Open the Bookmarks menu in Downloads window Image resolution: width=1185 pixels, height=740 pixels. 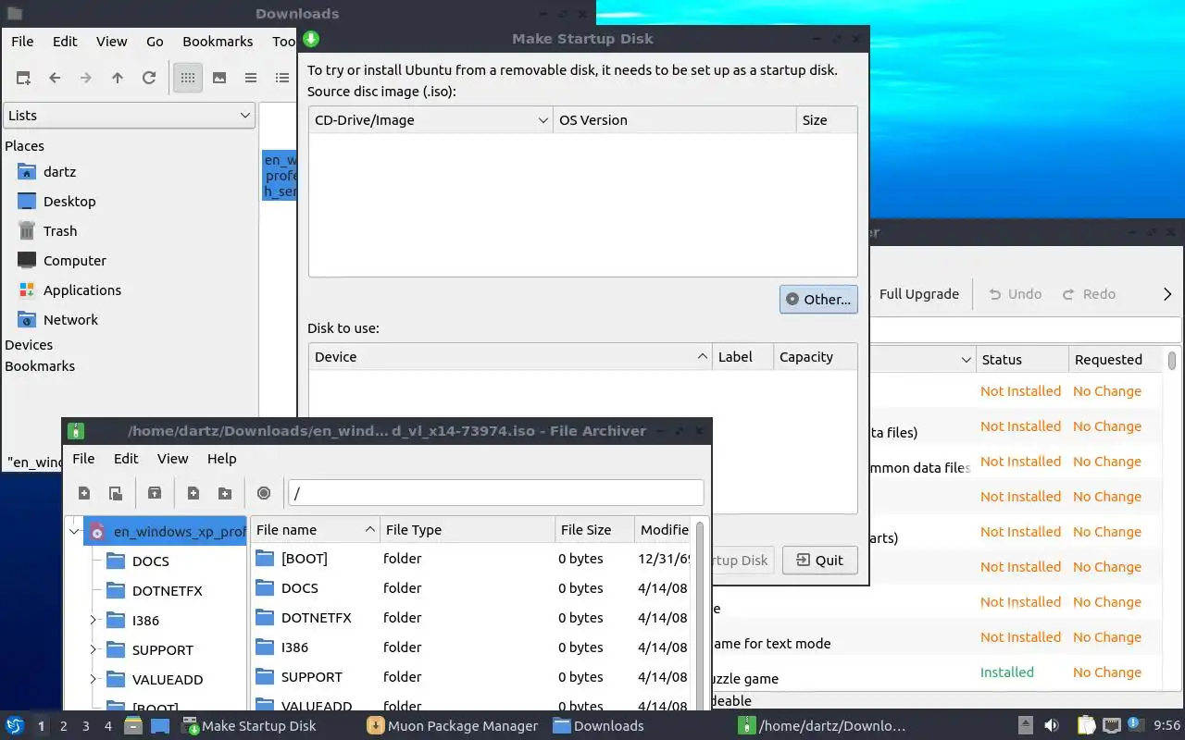pos(218,42)
